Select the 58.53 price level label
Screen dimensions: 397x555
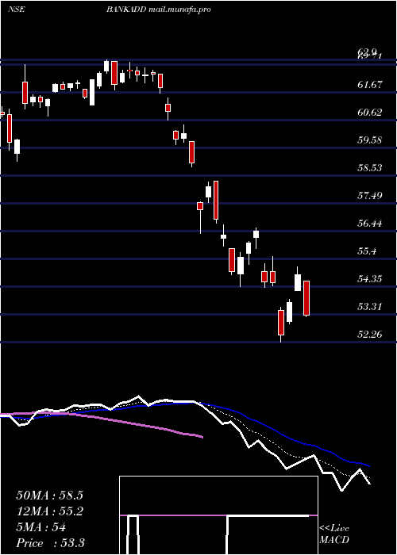point(370,168)
